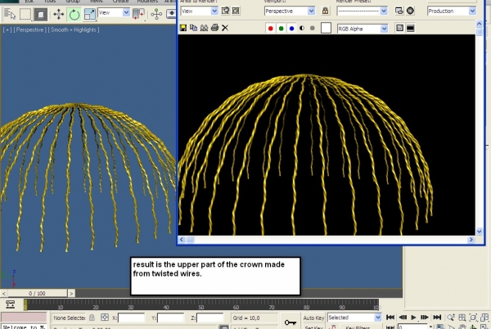The image size is (491, 329).
Task: Activate Select and Rotate tool
Action: [x=74, y=14]
